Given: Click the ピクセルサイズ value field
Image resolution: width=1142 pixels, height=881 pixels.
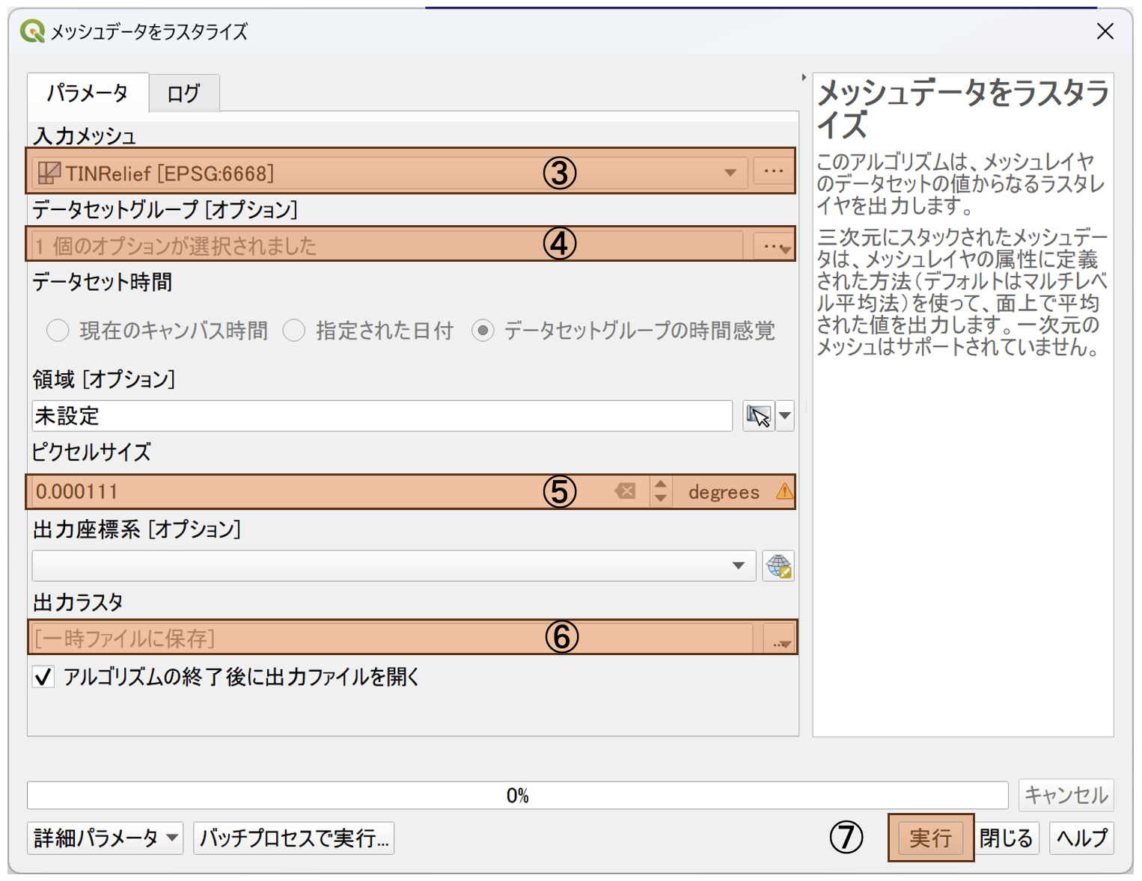Looking at the screenshot, I should [x=322, y=491].
